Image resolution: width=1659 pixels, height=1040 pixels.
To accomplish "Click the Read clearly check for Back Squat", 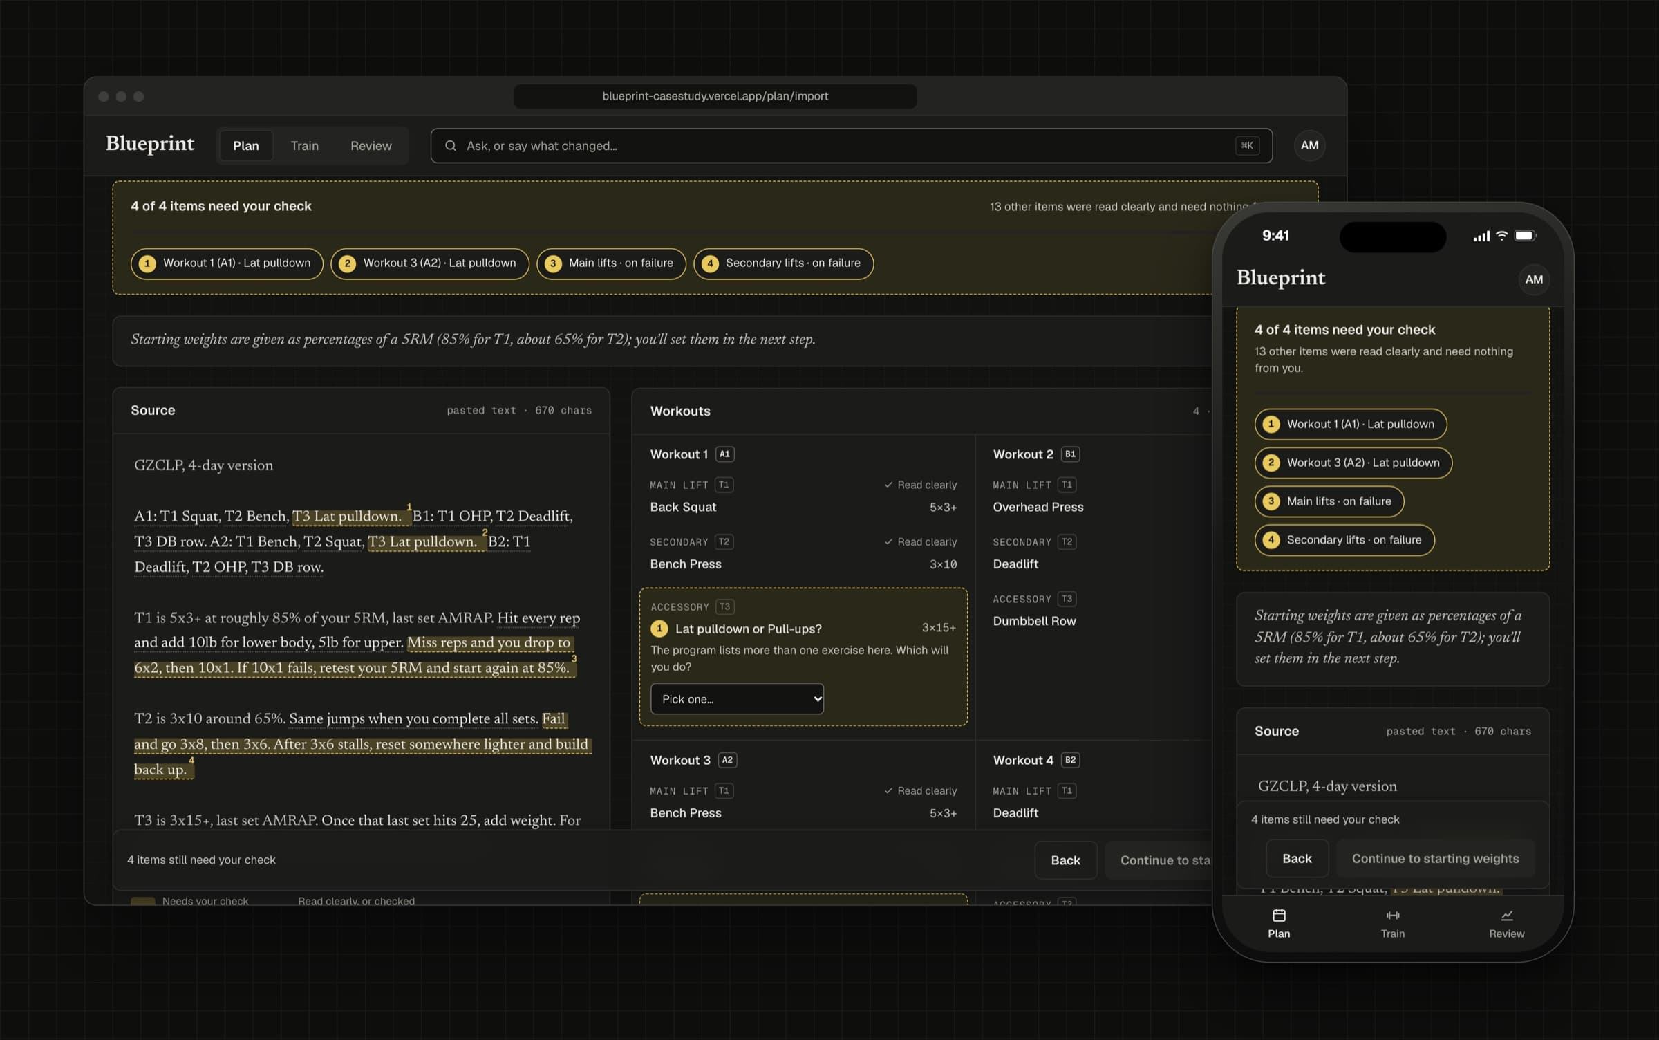I will pos(921,485).
